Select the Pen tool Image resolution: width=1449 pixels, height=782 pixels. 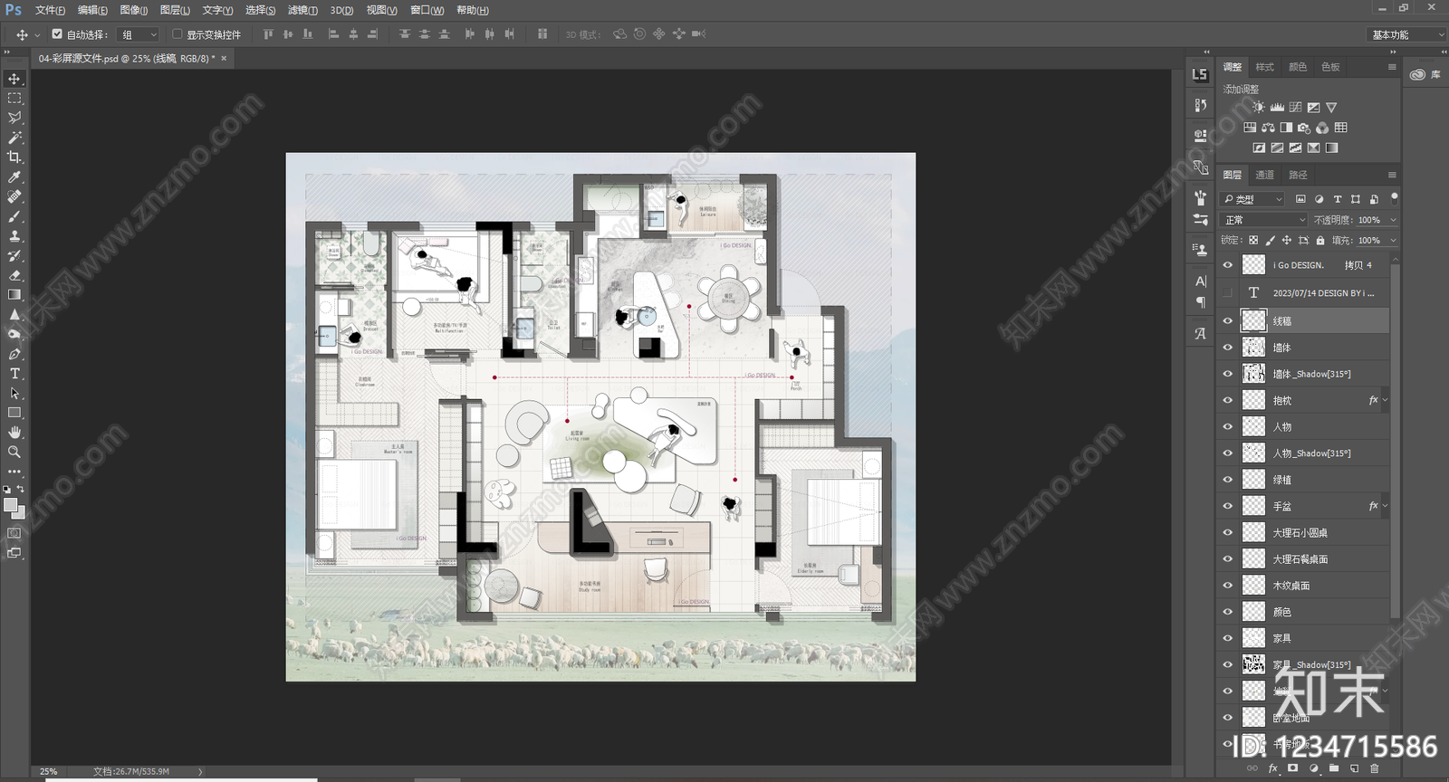14,354
